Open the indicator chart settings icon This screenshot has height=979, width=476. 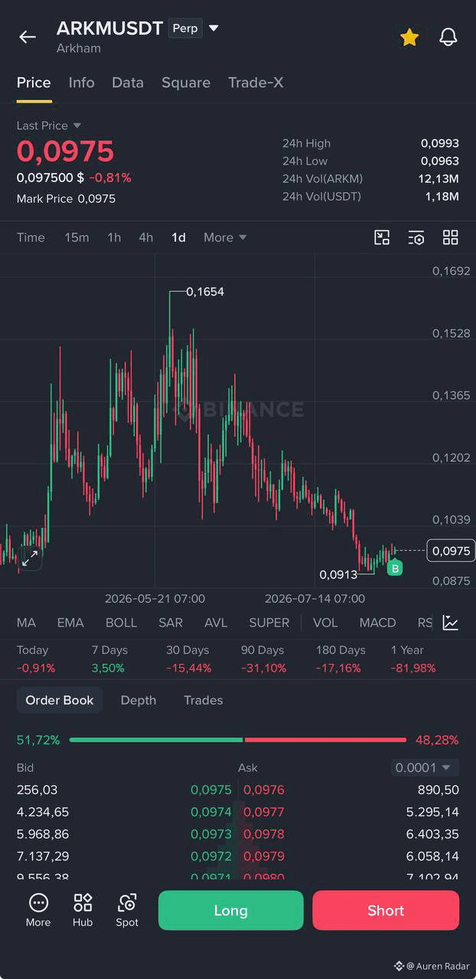[x=451, y=623]
